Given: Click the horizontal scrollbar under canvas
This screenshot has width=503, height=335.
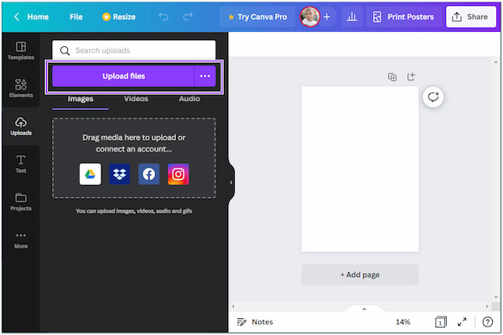Looking at the screenshot, I should 360,307.
